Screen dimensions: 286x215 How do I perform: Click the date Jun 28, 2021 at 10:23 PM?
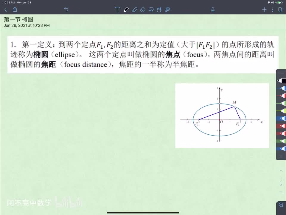tap(27, 25)
